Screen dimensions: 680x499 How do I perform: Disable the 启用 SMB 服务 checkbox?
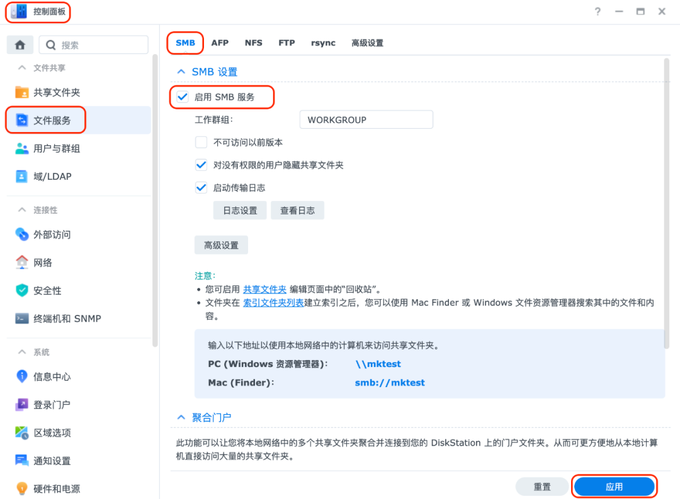click(x=183, y=97)
